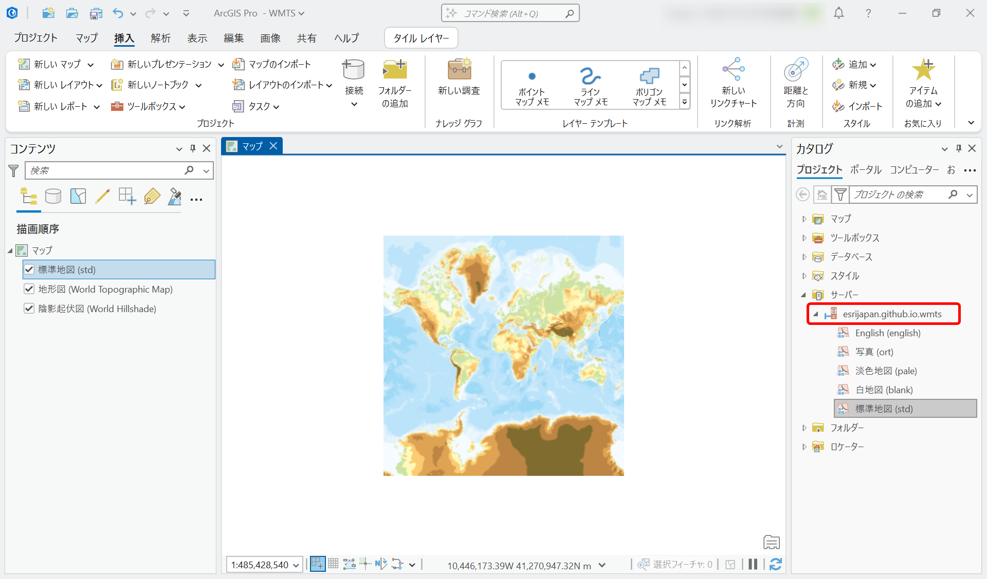Select the Point Map Notes (ポイント マップ メモ) template
987x579 pixels.
click(532, 85)
